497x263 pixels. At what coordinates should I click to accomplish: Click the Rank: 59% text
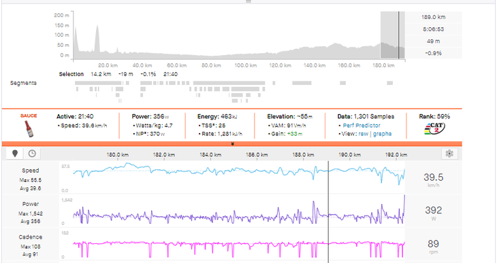coord(434,116)
